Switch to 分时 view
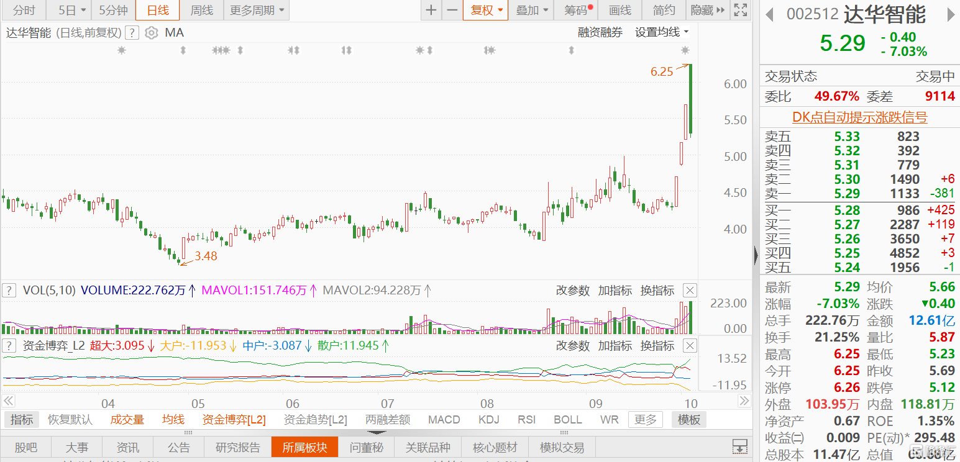This screenshot has width=960, height=462. (24, 10)
